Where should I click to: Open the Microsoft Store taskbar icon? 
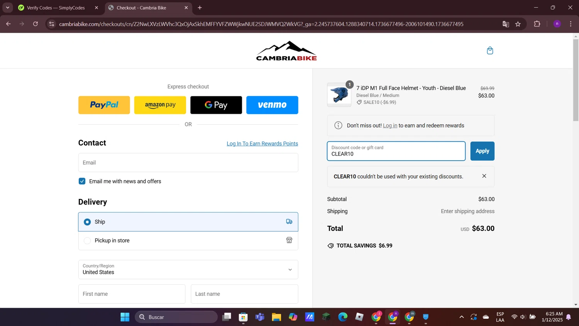tap(243, 317)
